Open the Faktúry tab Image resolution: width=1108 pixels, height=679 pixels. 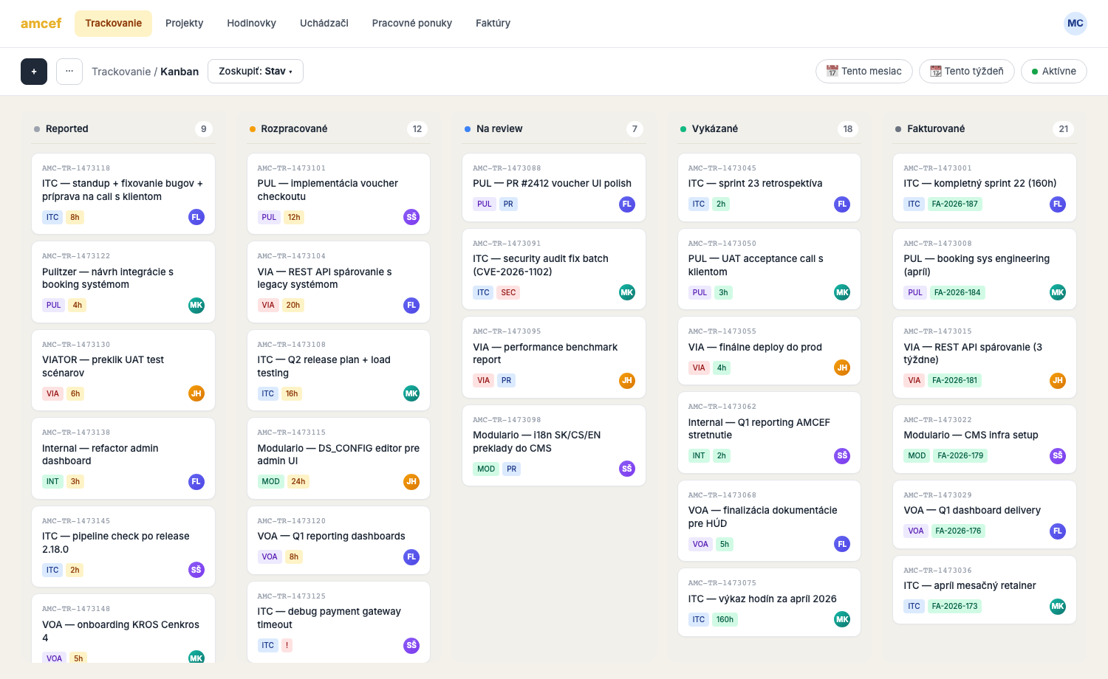pyautogui.click(x=493, y=24)
